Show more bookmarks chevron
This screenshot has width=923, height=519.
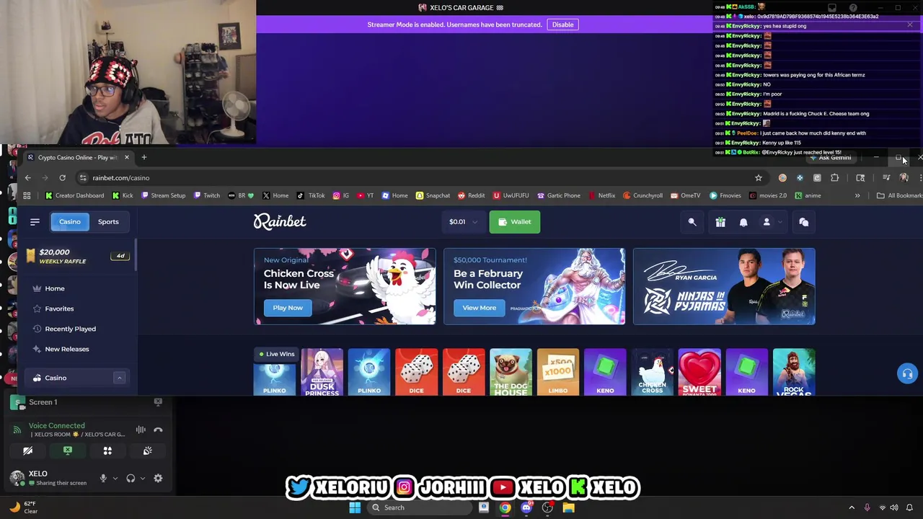coord(857,195)
